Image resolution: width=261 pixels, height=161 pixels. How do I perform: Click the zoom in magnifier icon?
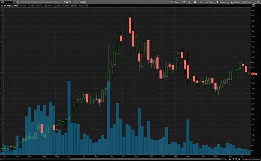233,159
